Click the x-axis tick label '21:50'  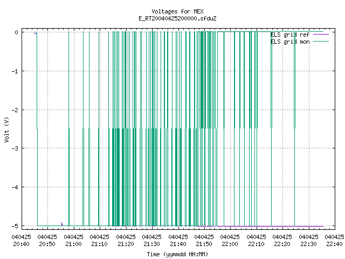(x=204, y=244)
